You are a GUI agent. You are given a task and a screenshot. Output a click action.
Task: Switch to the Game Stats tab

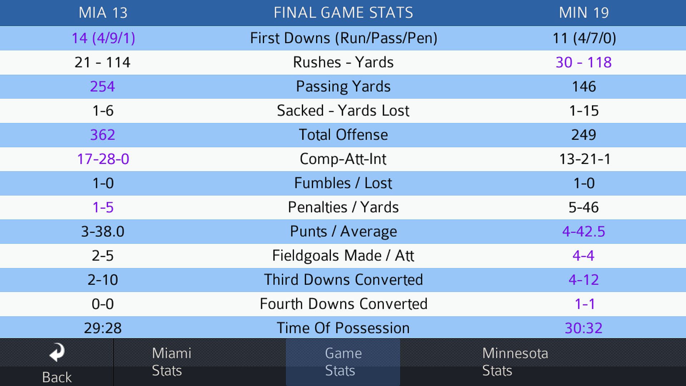[343, 362]
